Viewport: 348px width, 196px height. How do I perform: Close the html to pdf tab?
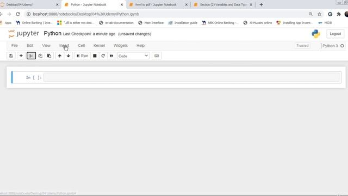[x=186, y=5]
